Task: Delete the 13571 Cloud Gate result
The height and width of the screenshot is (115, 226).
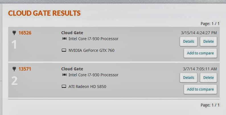Action: 208,78
